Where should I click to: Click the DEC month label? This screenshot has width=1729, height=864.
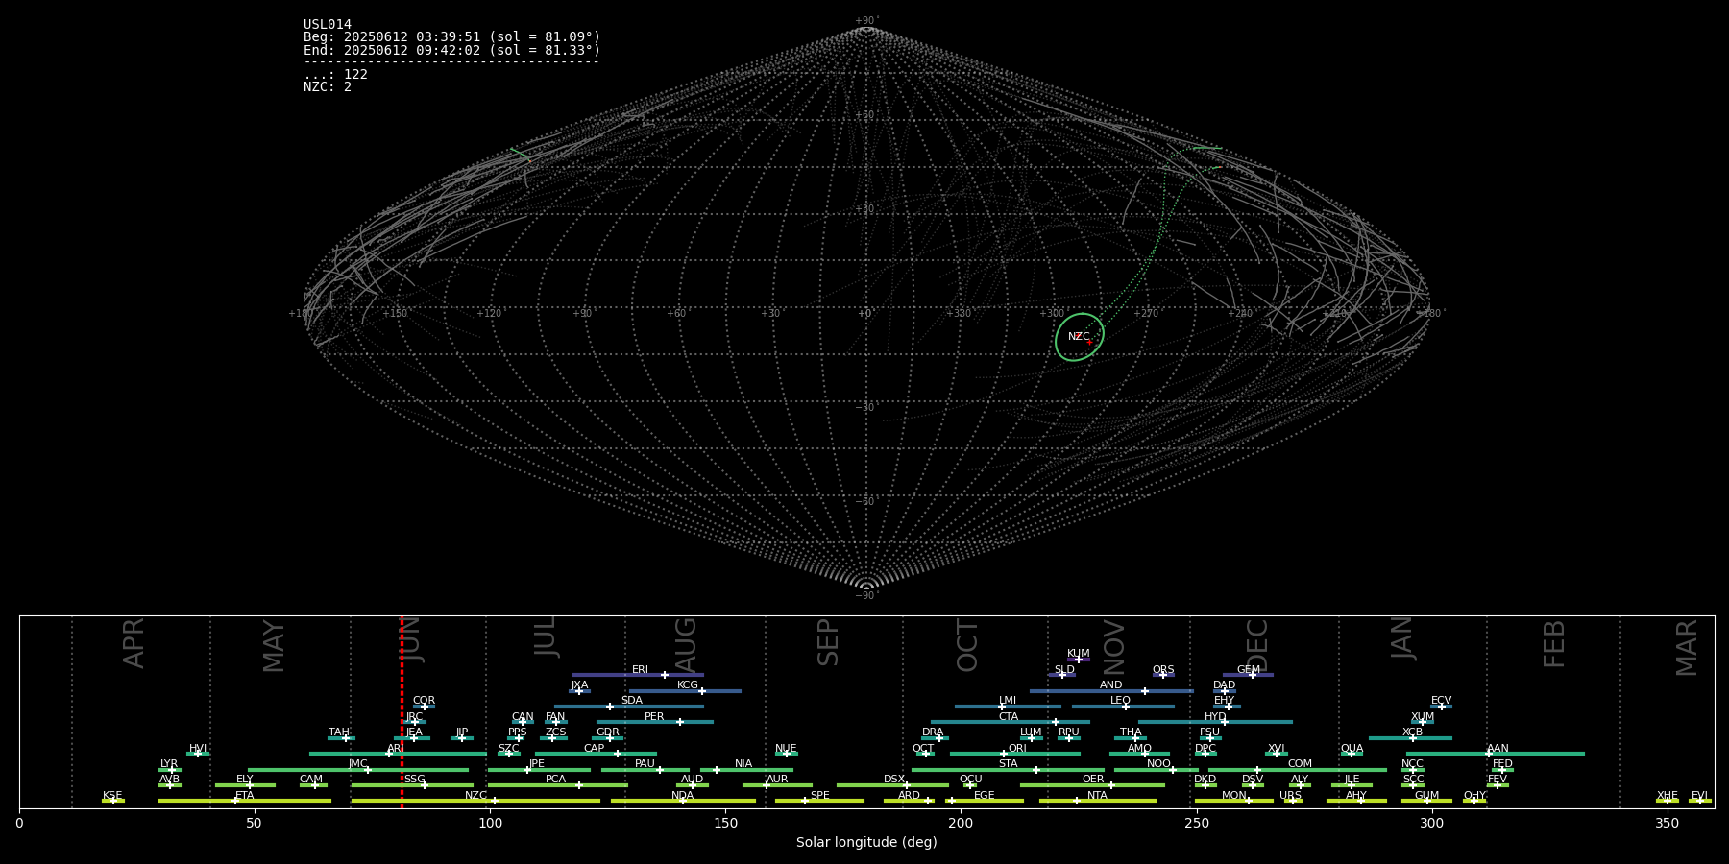(x=1257, y=645)
